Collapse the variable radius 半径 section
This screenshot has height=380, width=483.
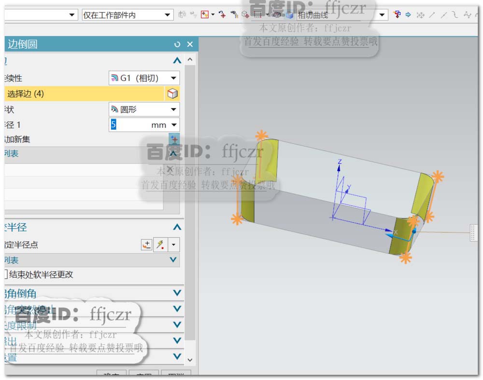click(x=177, y=227)
